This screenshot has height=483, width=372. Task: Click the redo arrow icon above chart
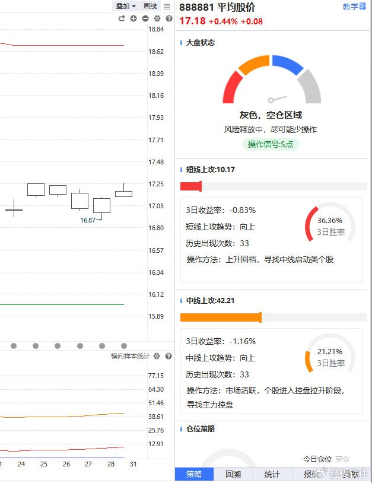(x=122, y=18)
